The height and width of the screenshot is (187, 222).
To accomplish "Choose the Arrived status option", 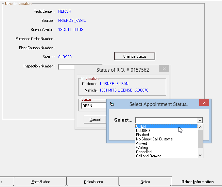I will pyautogui.click(x=142, y=143).
